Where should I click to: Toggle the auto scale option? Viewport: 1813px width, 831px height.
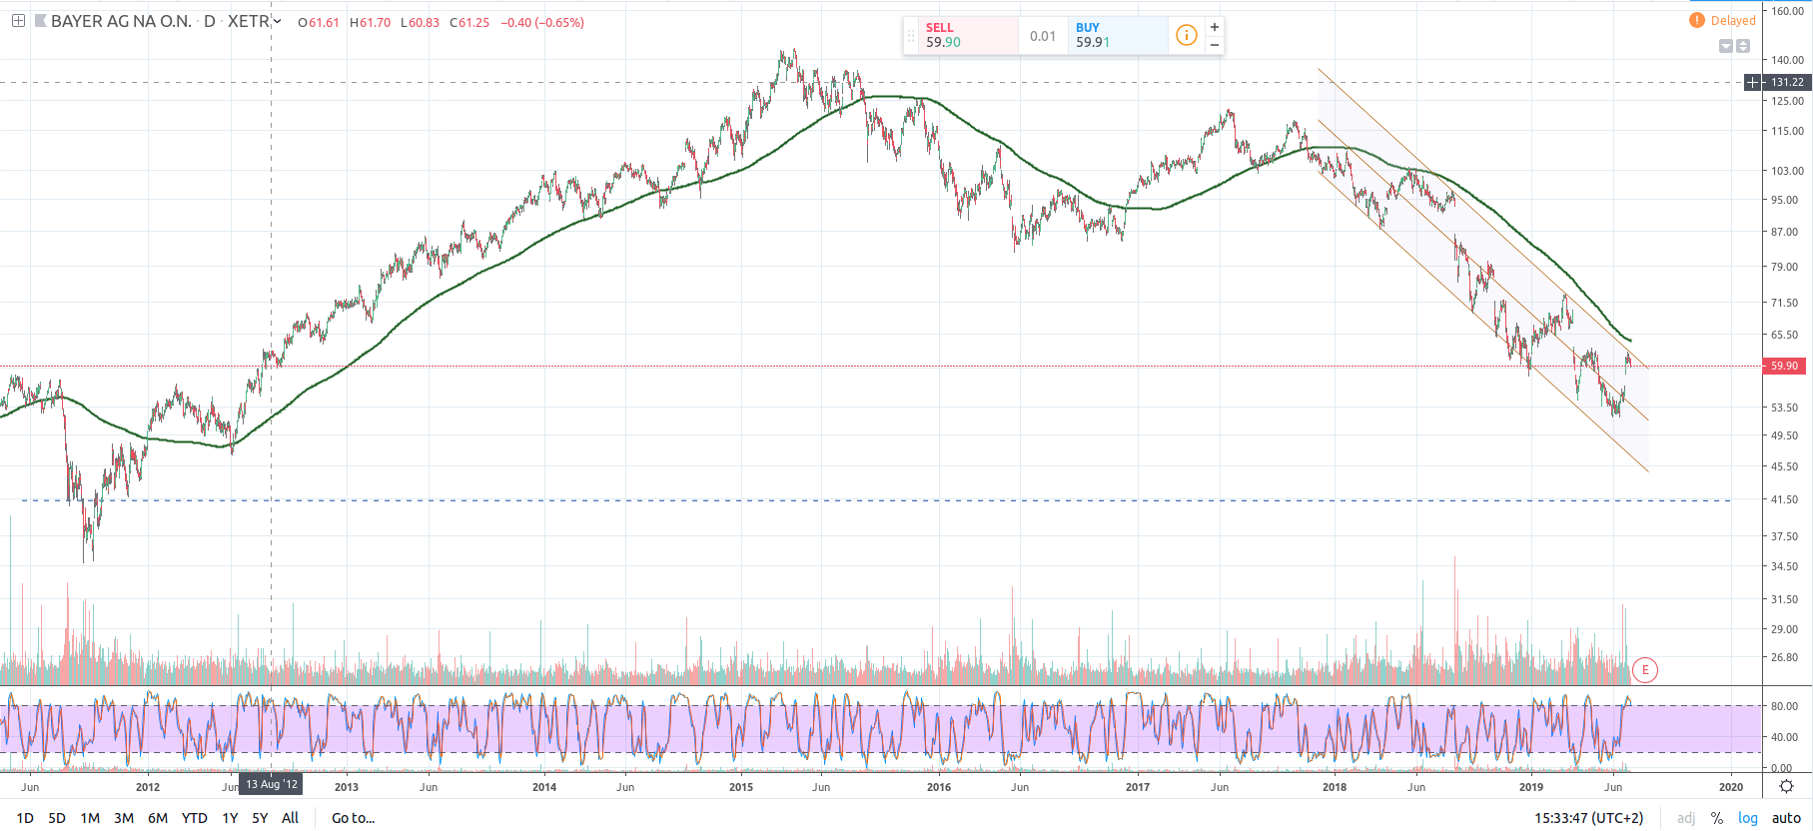click(x=1786, y=818)
